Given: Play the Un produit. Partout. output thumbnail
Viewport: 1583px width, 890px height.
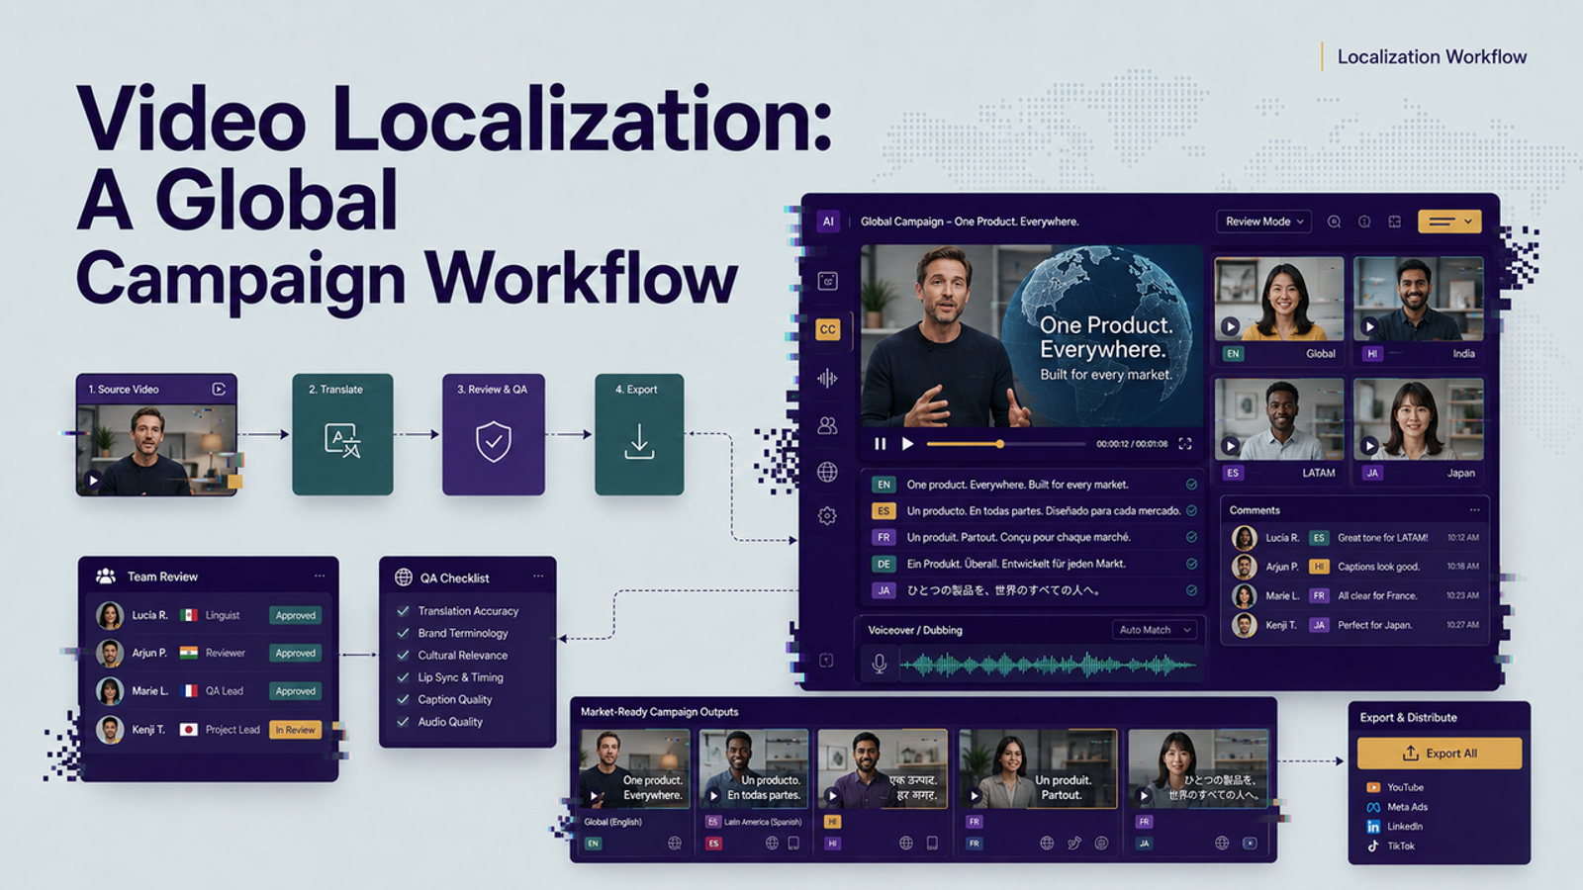Looking at the screenshot, I should coord(974,795).
